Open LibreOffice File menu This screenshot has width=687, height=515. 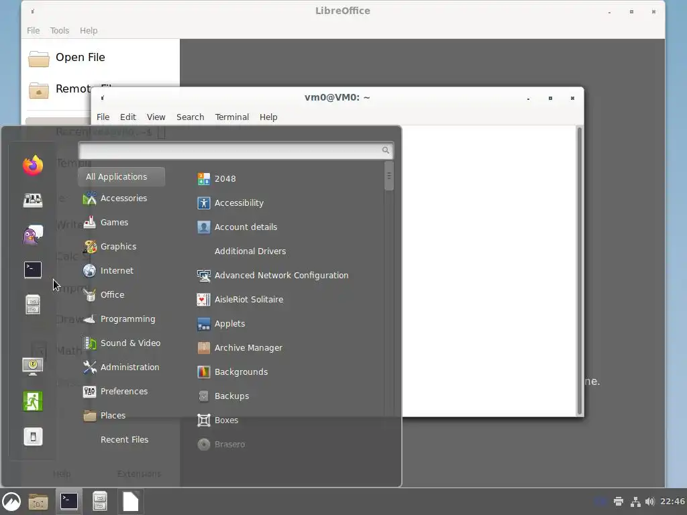tap(34, 30)
